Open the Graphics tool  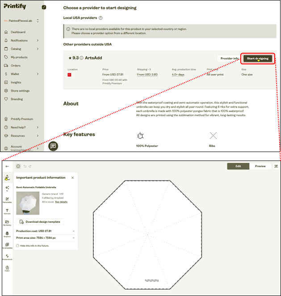(7, 234)
